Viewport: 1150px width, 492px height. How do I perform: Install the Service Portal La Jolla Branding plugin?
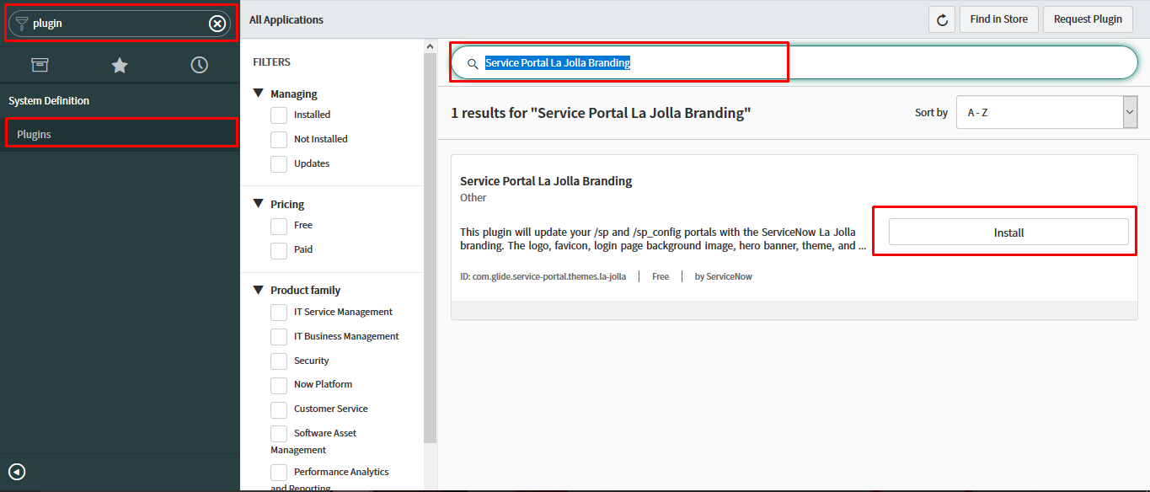coord(1008,232)
